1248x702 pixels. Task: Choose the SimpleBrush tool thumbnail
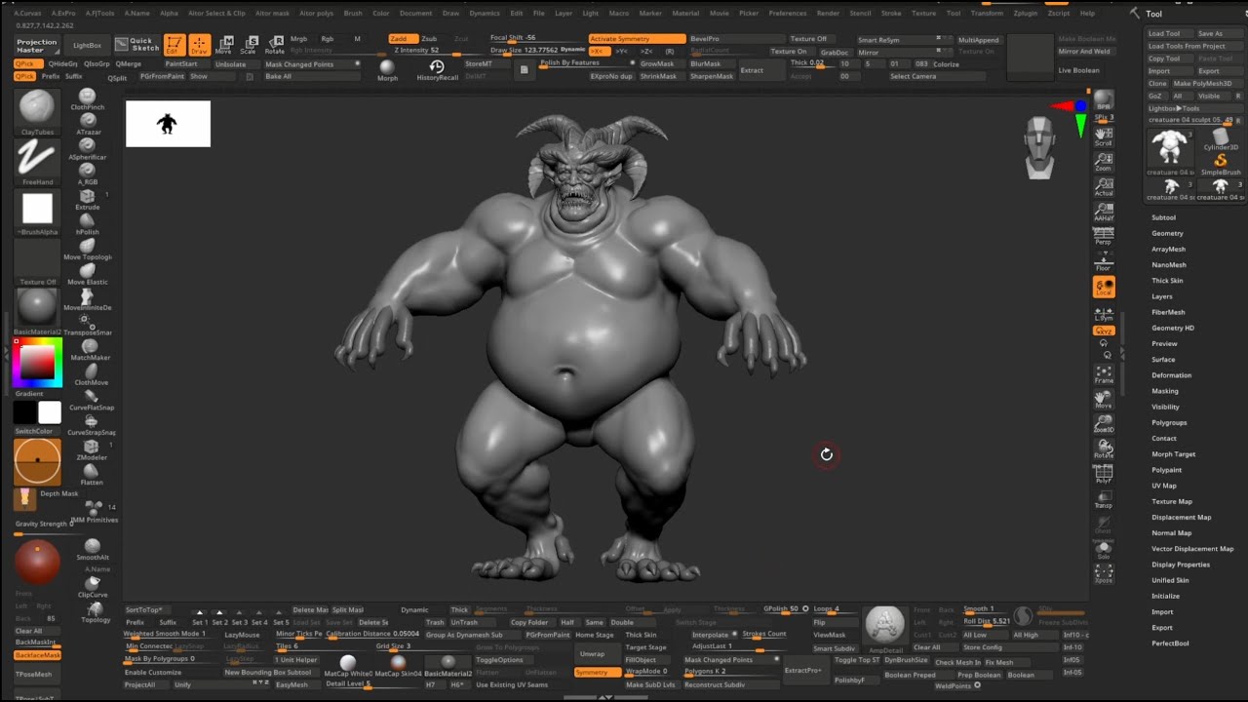(x=1221, y=162)
